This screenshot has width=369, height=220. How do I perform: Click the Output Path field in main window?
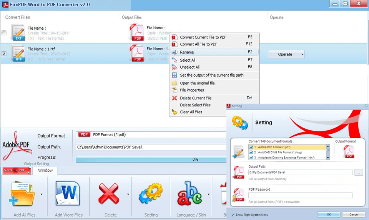[151, 147]
